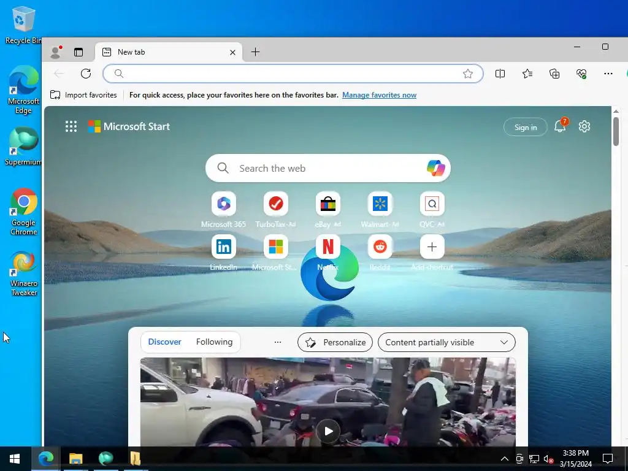
Task: Open File Explorer from taskbar
Action: coord(75,459)
